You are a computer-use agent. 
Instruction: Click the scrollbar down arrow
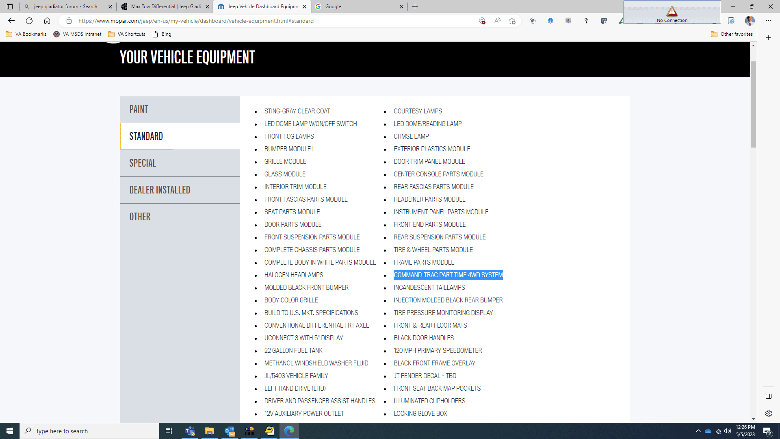753,419
